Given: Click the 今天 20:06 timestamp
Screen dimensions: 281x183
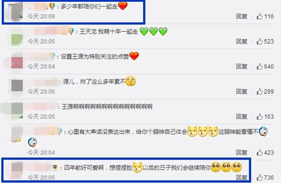Looking at the screenshot, I should 41,92.
